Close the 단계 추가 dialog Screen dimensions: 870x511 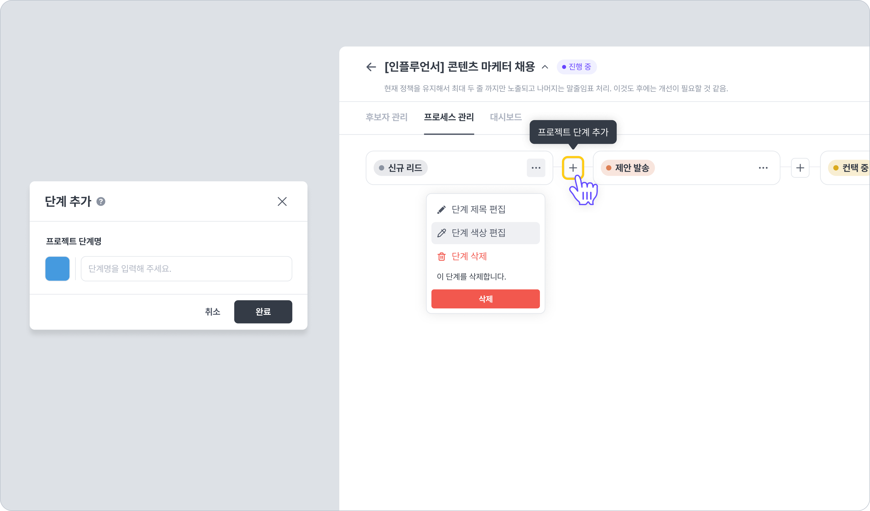coord(282,201)
